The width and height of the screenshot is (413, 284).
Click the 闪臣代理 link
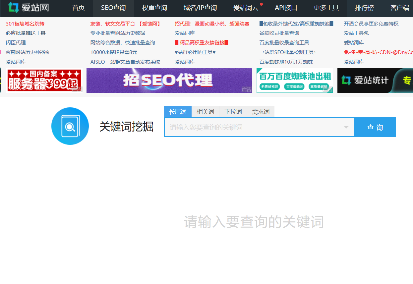[x=16, y=43]
